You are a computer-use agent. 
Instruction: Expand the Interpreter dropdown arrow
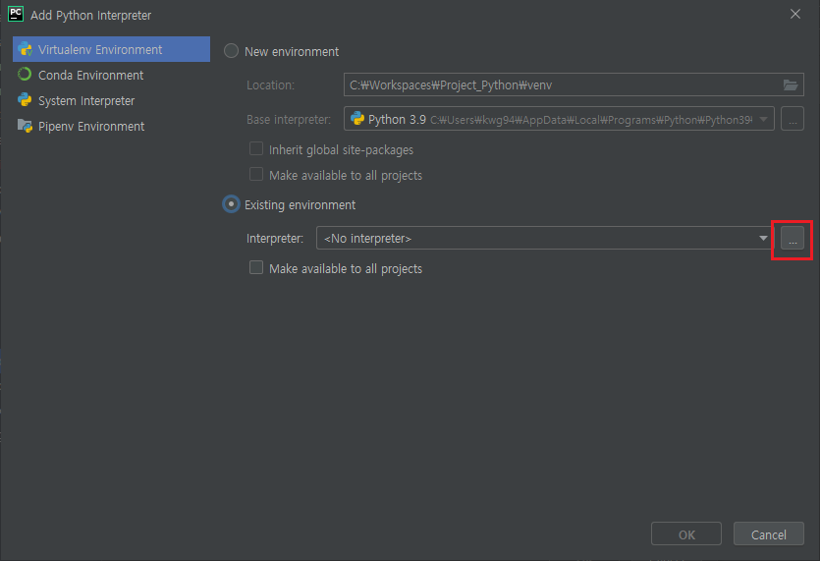[x=763, y=238]
